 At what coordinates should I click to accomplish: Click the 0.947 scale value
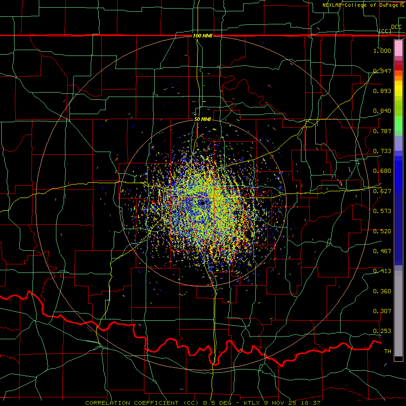coord(382,71)
